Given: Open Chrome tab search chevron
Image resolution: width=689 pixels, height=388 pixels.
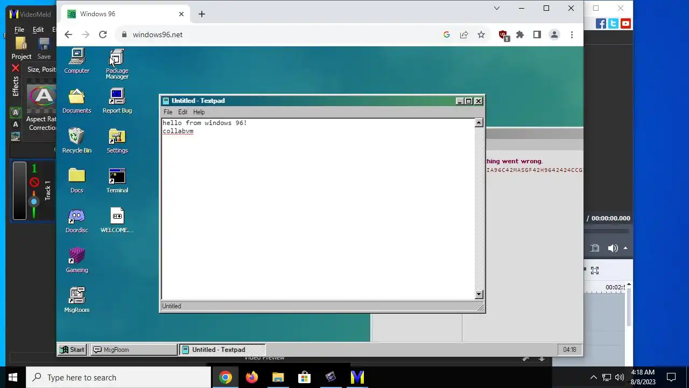Looking at the screenshot, I should tap(497, 8).
